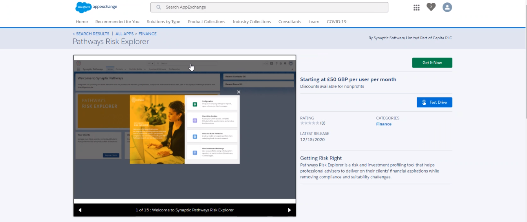
Task: Click 'Discounts available for nonprofits' text
Action: (x=332, y=86)
